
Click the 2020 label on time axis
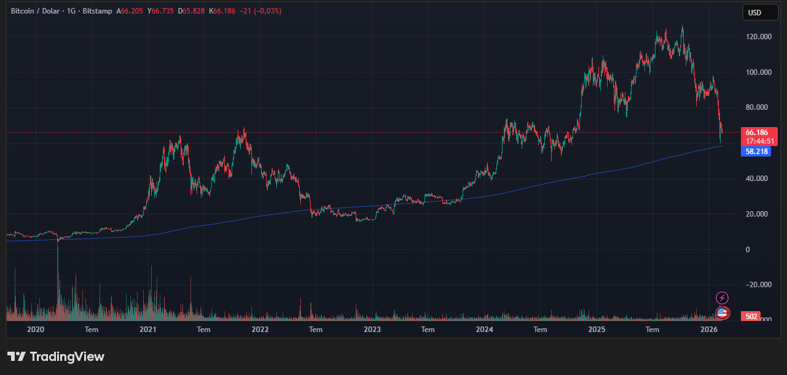[x=36, y=330]
